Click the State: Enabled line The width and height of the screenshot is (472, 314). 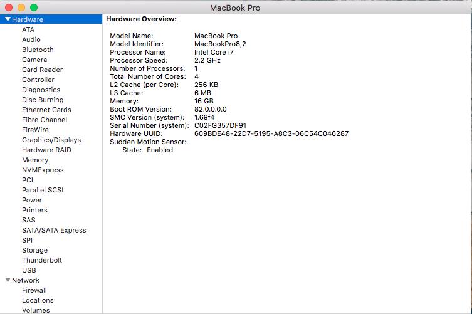(x=147, y=150)
